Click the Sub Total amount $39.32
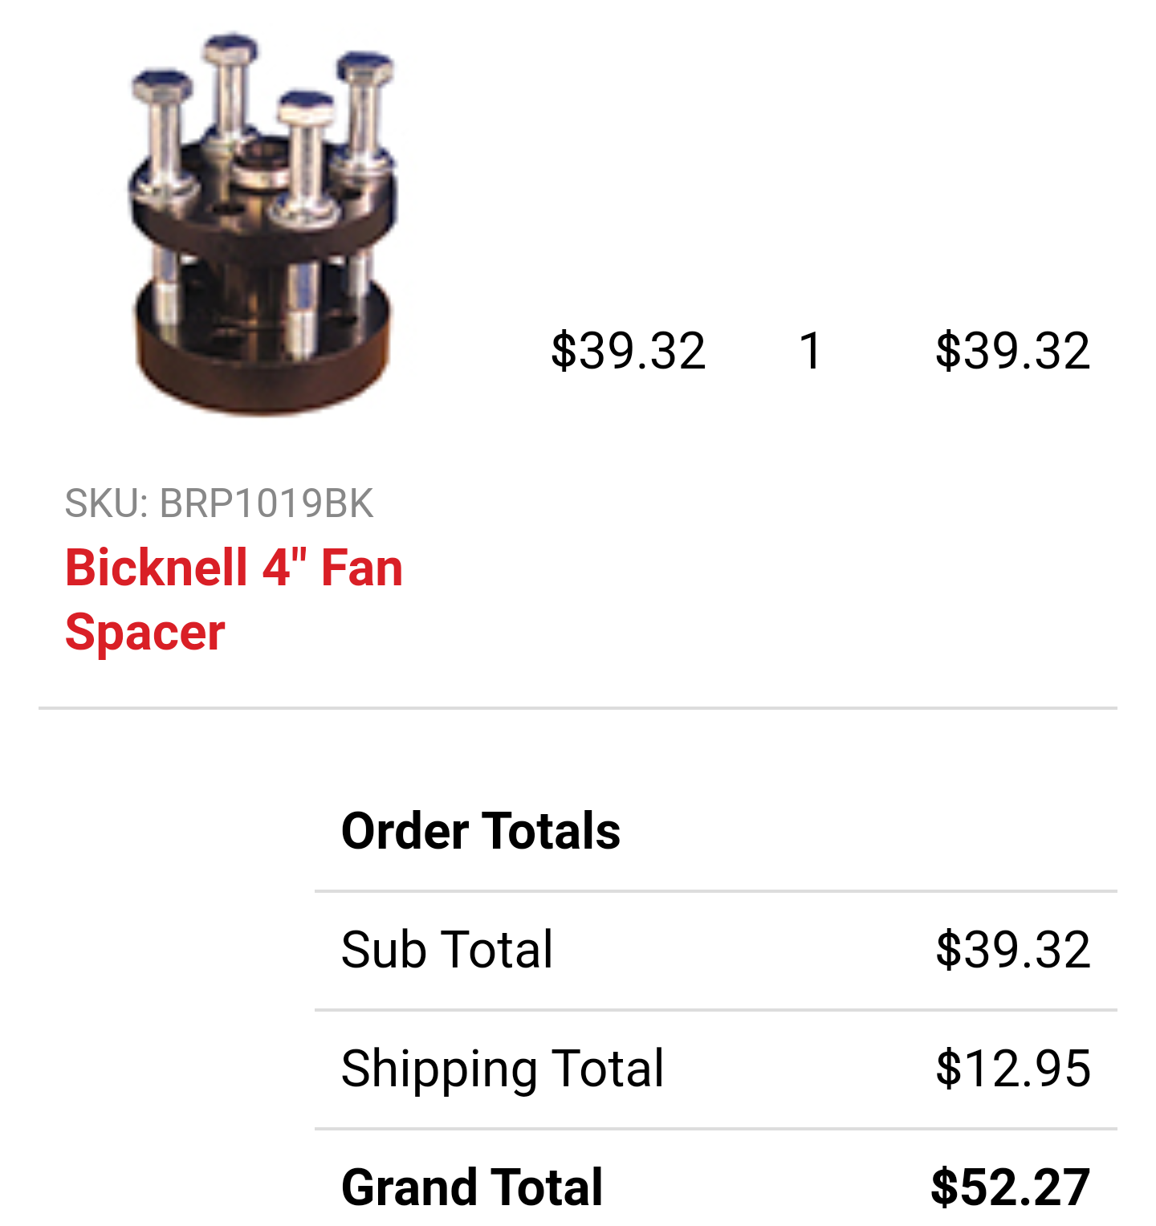Screen dimensions: 1156x1226 click(1012, 949)
